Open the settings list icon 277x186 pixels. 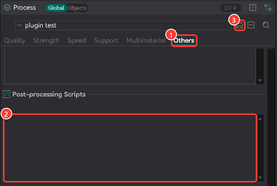(x=253, y=8)
